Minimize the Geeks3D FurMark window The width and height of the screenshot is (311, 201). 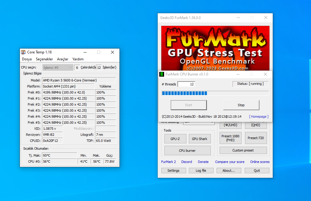(x=238, y=18)
